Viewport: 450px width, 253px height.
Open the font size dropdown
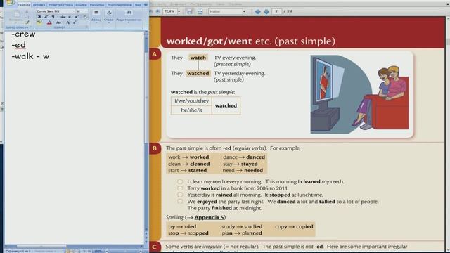[86, 11]
